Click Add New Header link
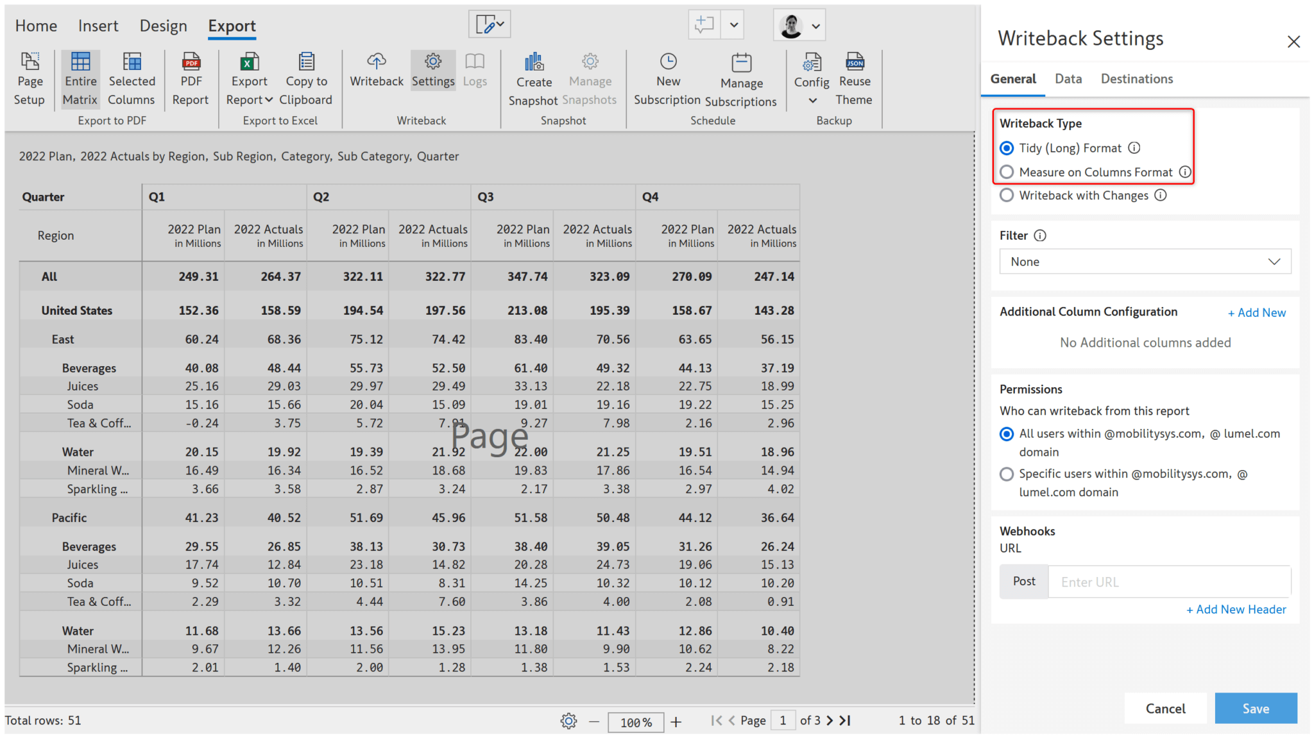Viewport: 1314px width, 738px height. 1236,609
